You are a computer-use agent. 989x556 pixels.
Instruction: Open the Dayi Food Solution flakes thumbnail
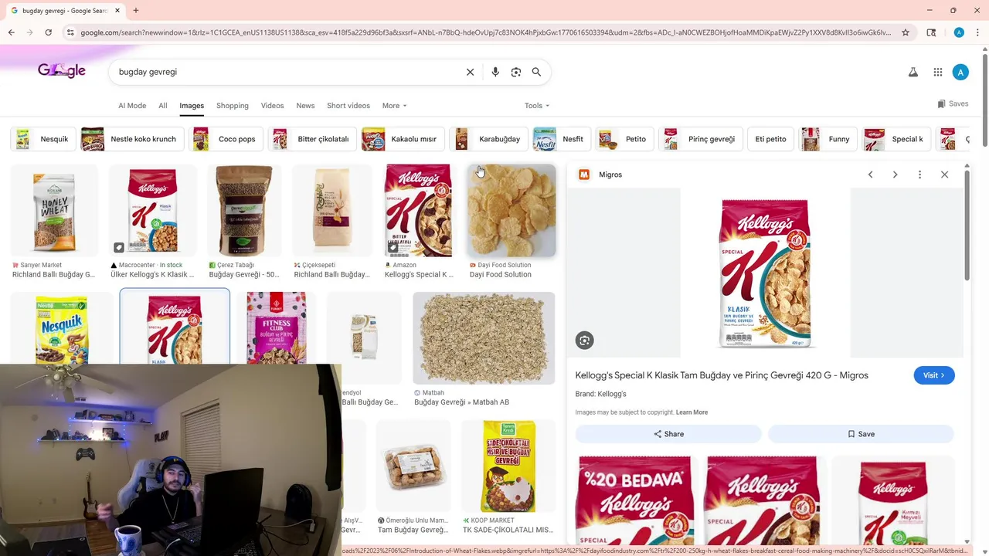click(x=511, y=211)
